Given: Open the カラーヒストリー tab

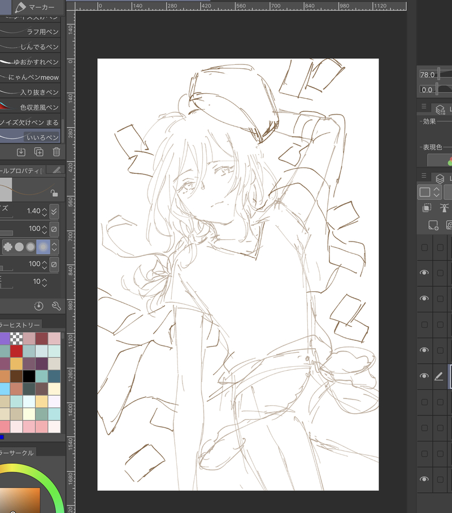Looking at the screenshot, I should (20, 325).
